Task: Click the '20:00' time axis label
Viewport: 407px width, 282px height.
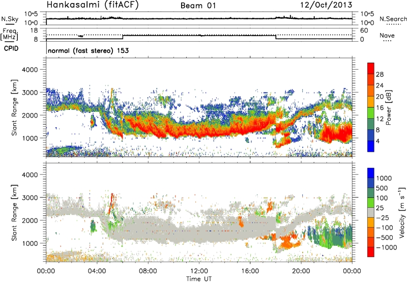Action: 301,271
